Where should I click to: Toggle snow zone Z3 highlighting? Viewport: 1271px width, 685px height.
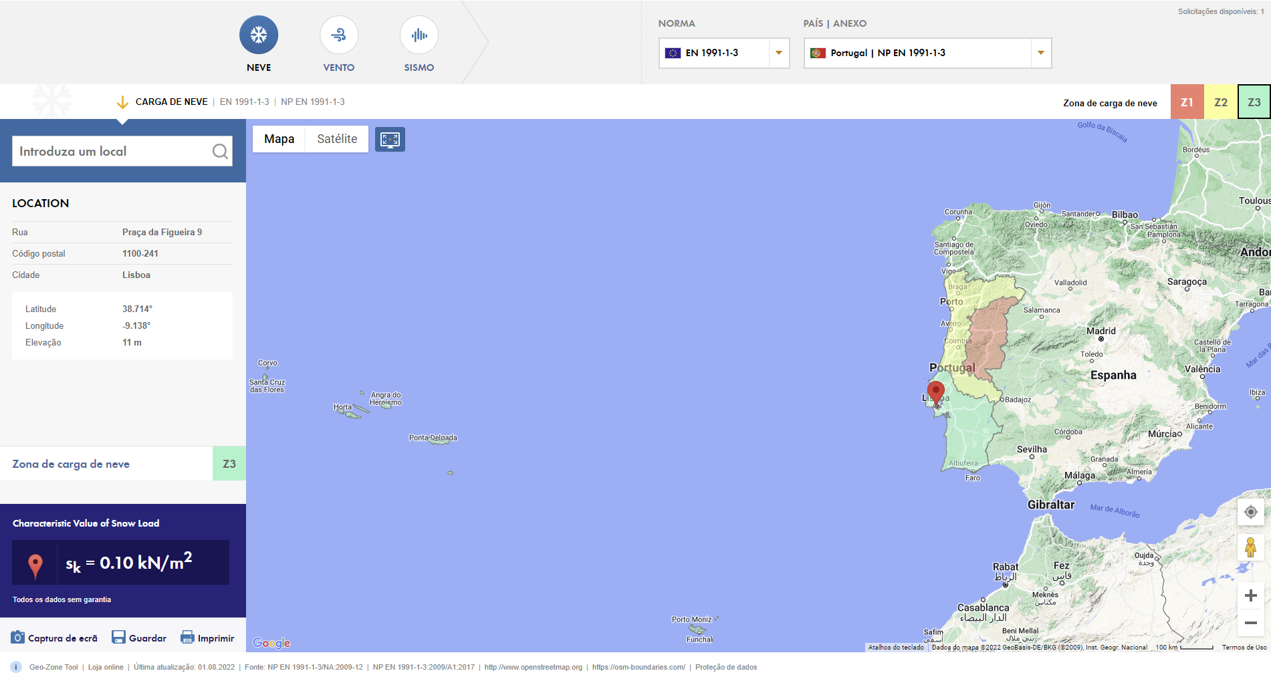point(1254,102)
